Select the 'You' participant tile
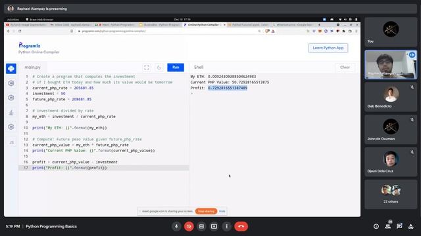Screen dimensions: 421x236 pos(391,32)
